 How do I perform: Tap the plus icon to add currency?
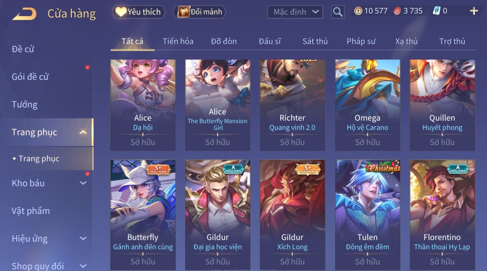click(x=474, y=11)
